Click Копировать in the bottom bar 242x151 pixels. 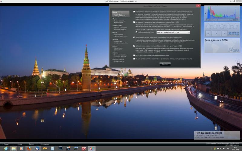[x=45, y=144]
